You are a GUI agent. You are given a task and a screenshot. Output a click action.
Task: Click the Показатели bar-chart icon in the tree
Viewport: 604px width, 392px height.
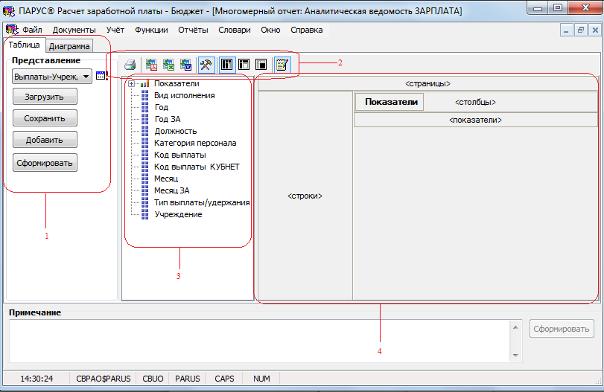click(x=144, y=83)
